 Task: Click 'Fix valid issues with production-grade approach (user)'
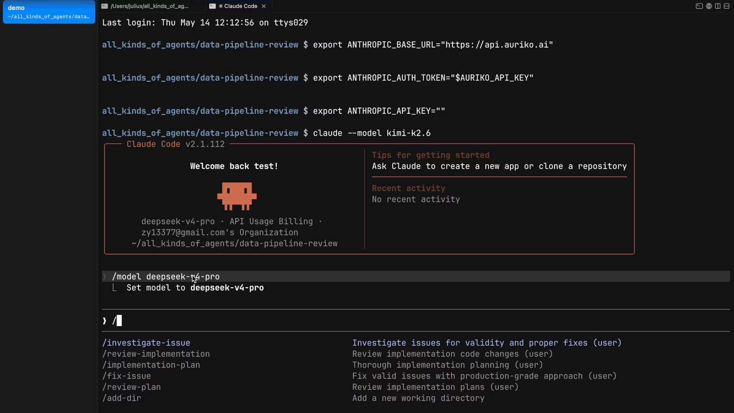pos(484,376)
